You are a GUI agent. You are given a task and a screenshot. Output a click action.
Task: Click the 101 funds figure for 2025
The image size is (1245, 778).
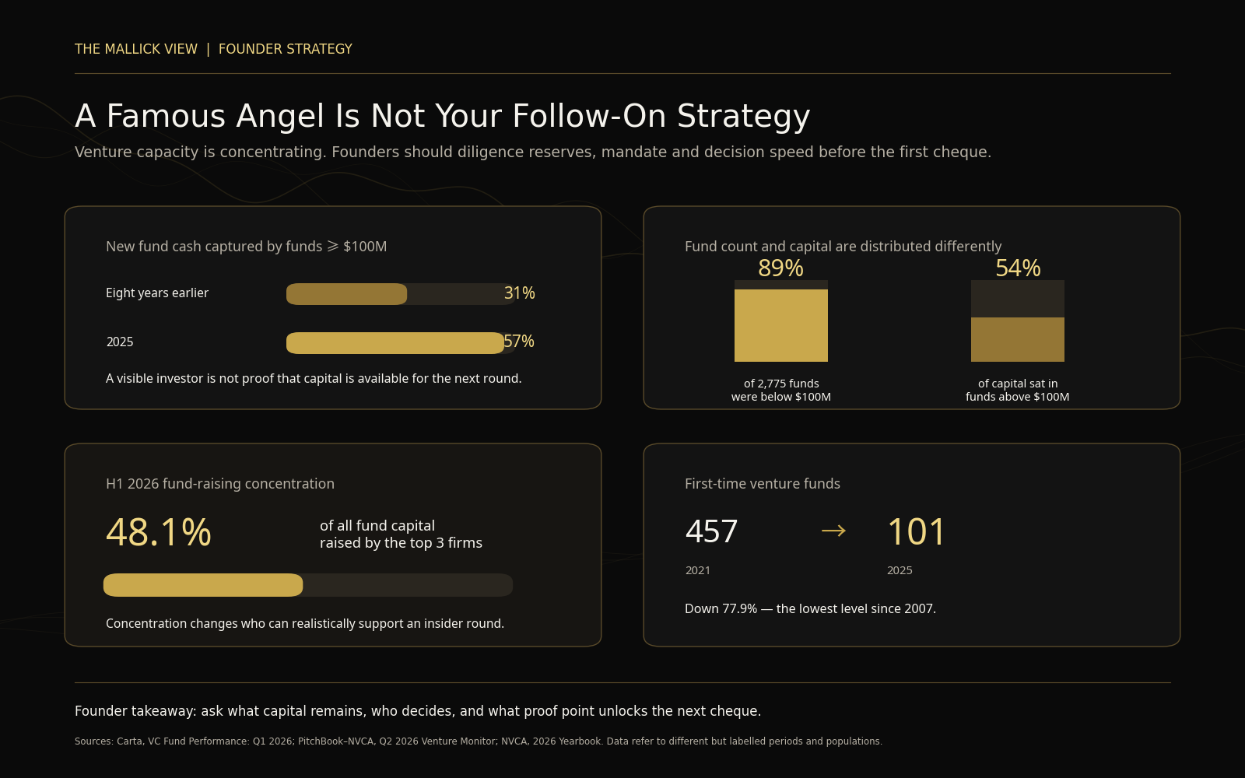tap(917, 532)
